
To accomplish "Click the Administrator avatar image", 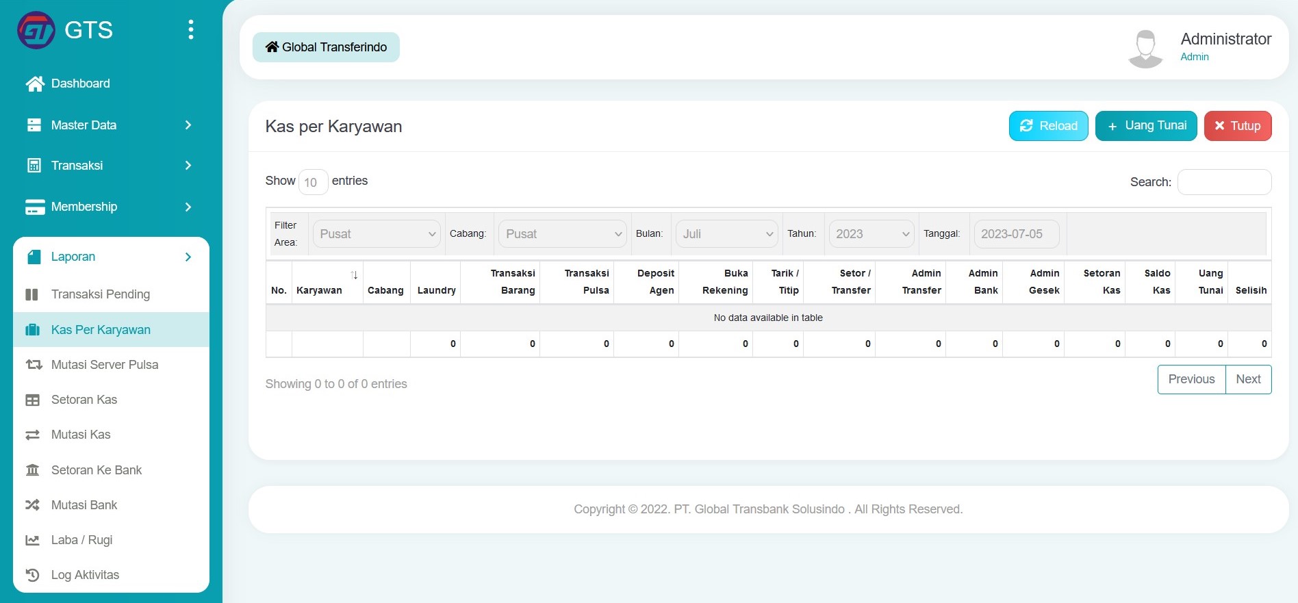I will click(x=1145, y=49).
